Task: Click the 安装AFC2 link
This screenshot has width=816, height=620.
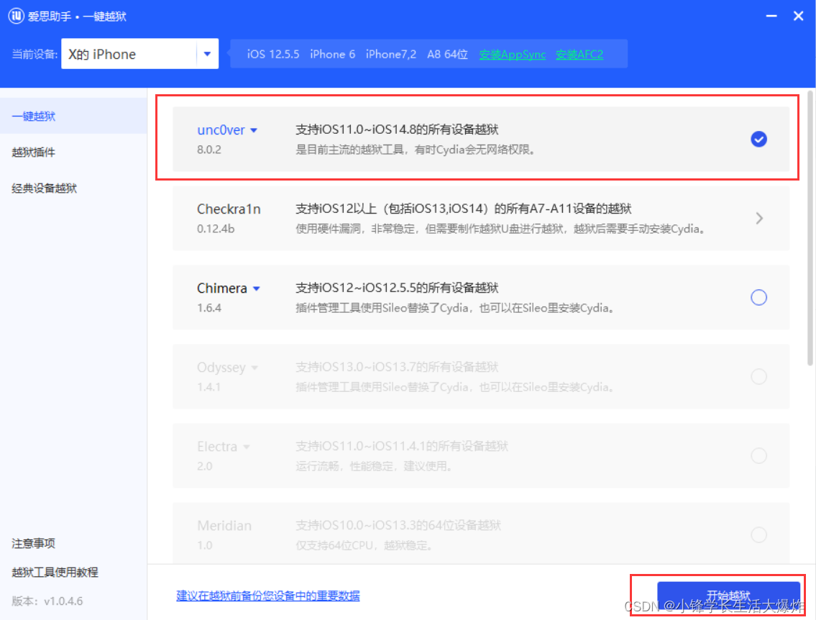Action: [579, 55]
